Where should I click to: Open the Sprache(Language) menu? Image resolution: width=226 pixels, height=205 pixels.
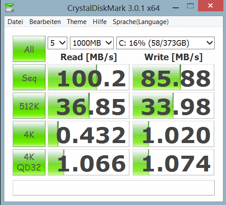coord(141,22)
